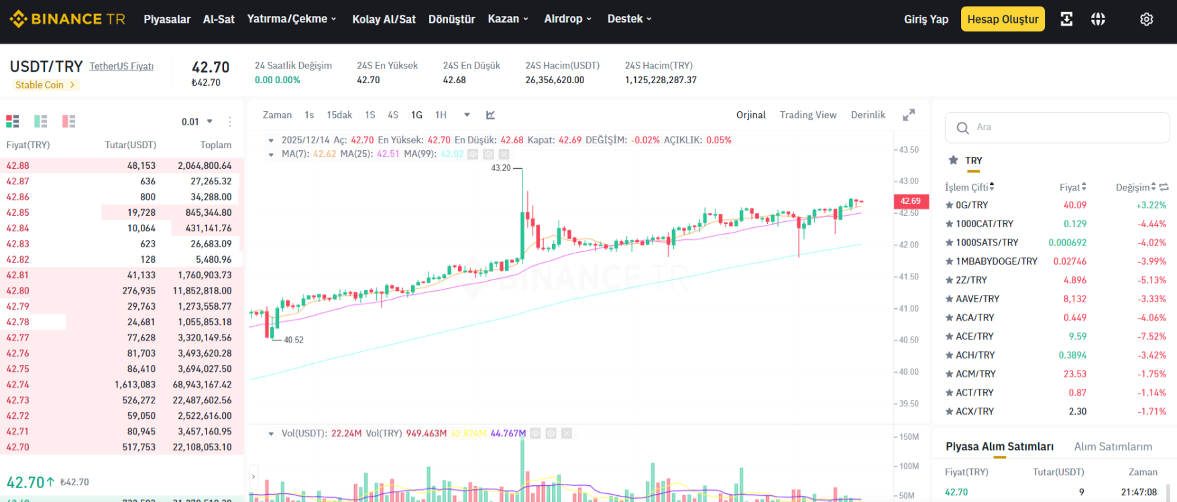Remove the MA indicator with X icon

[504, 154]
